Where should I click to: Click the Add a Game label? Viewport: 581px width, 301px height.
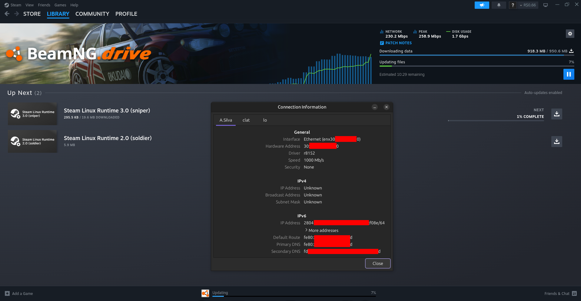[22, 294]
